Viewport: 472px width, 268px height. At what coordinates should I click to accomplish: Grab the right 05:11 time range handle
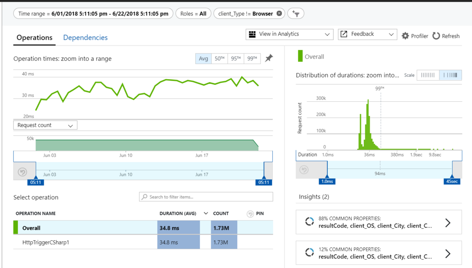click(264, 182)
